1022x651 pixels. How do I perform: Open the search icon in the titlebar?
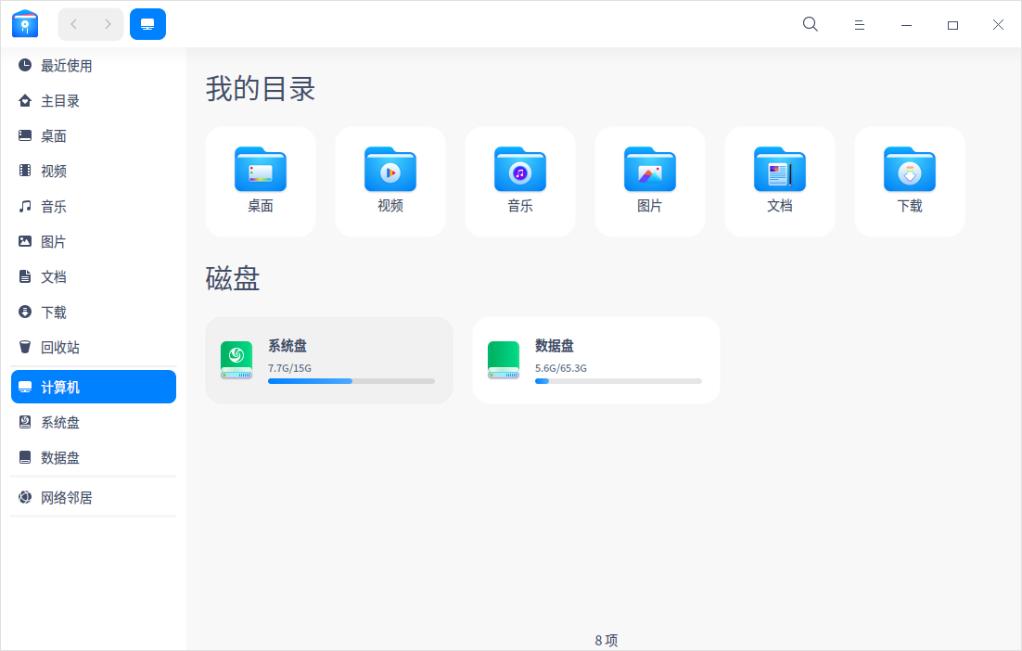tap(810, 24)
